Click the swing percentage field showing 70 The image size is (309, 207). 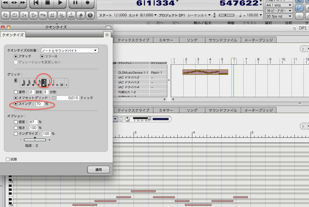pos(39,104)
